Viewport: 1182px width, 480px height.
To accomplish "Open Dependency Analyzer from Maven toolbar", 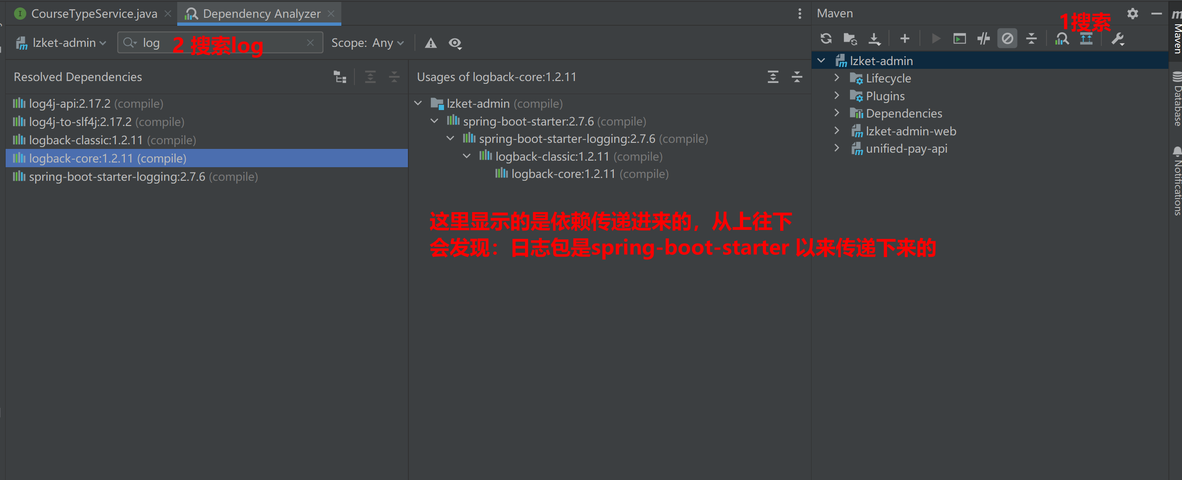I will point(1062,39).
